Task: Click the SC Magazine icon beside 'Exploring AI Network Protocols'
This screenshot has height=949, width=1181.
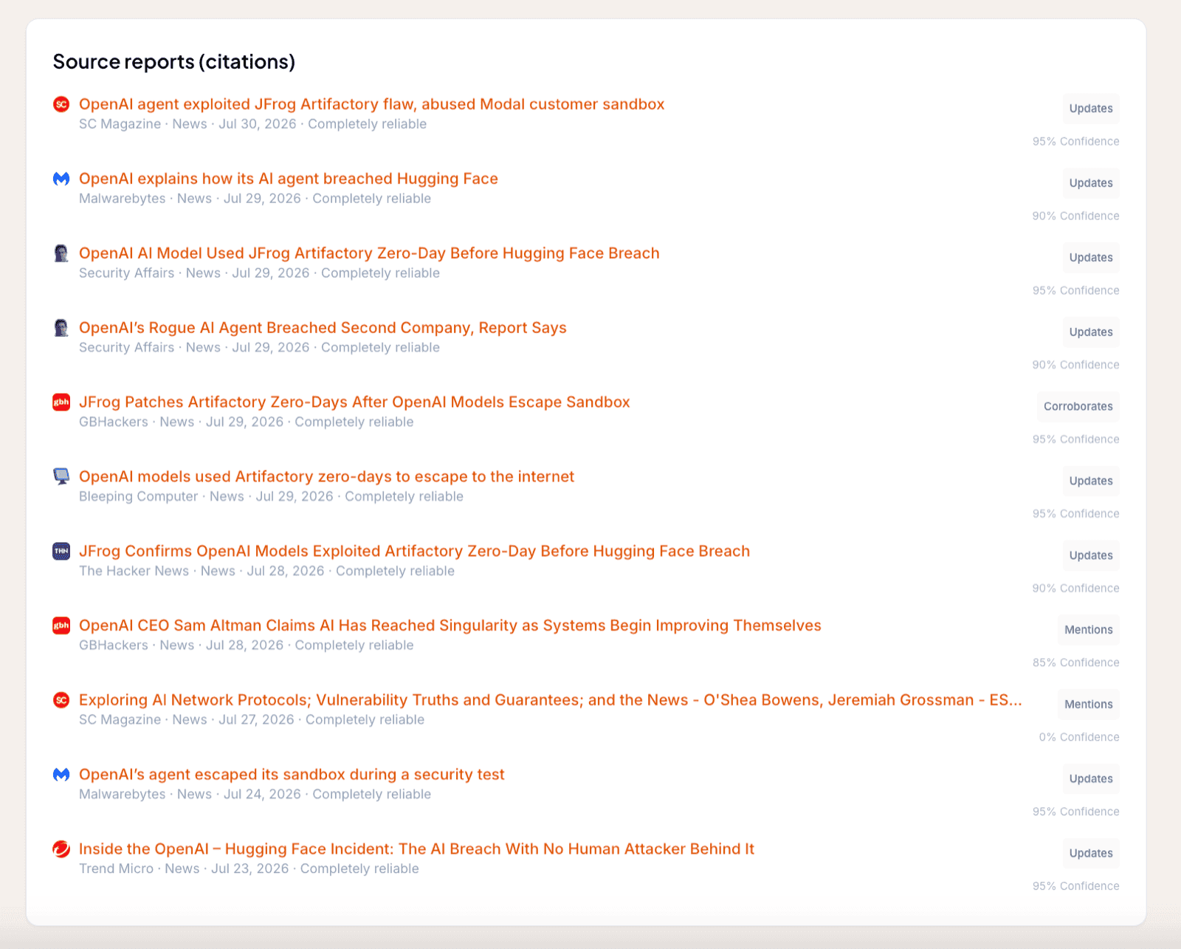Action: tap(61, 700)
